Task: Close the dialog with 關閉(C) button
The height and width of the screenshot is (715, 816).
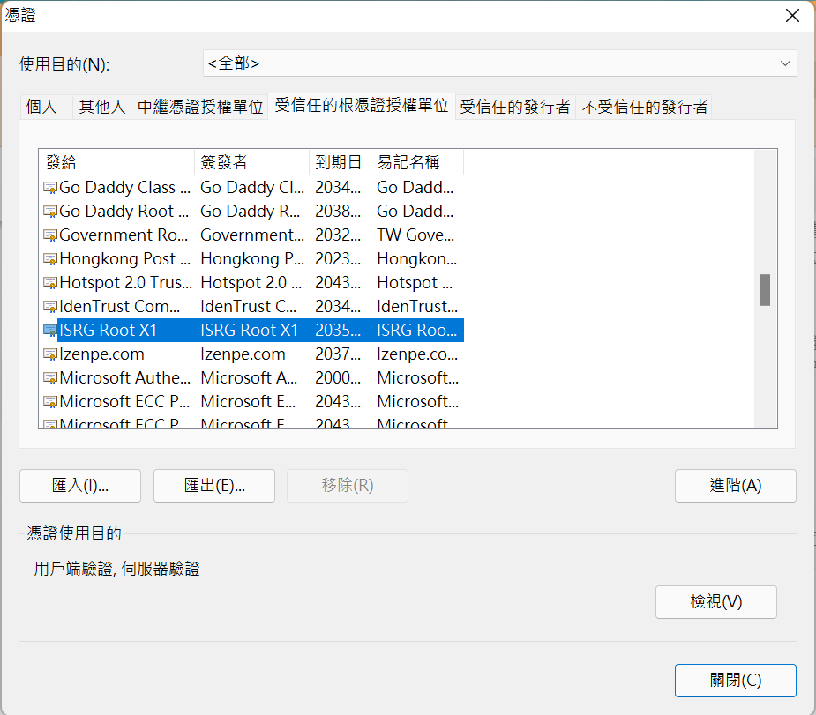Action: click(x=735, y=681)
